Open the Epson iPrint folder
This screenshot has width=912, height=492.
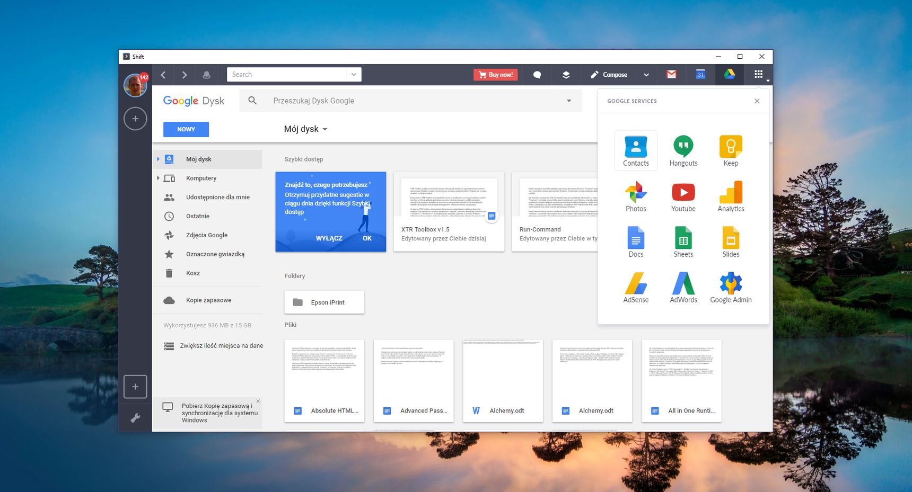point(325,302)
